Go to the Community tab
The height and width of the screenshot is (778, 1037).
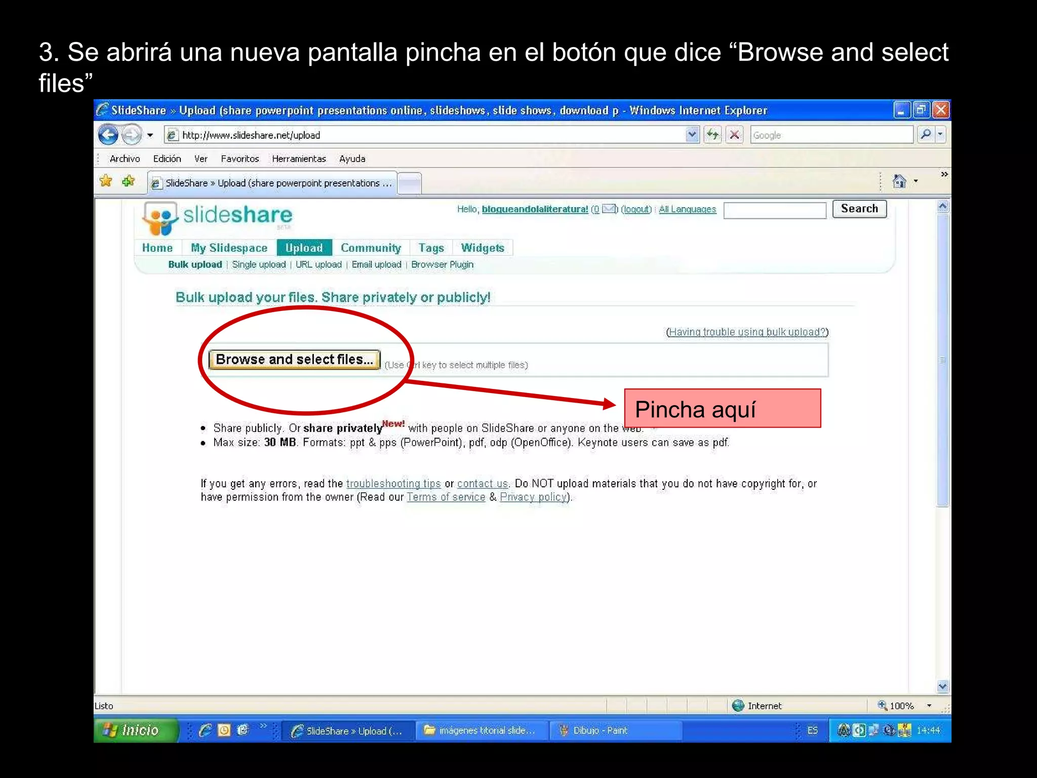tap(371, 248)
